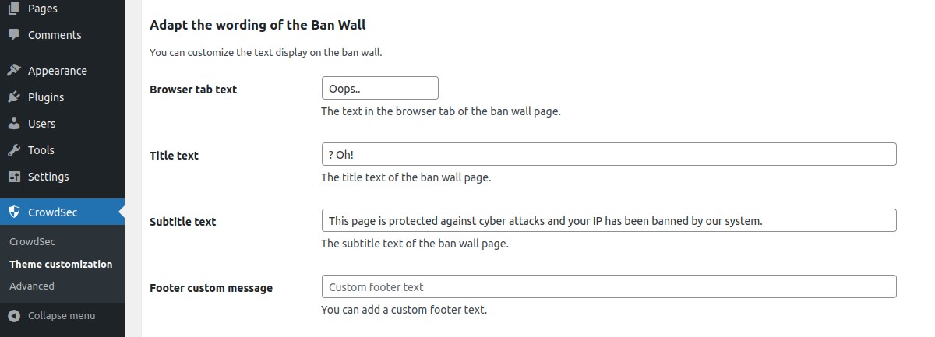Open the Appearance menu item
The width and height of the screenshot is (935, 337).
point(57,71)
